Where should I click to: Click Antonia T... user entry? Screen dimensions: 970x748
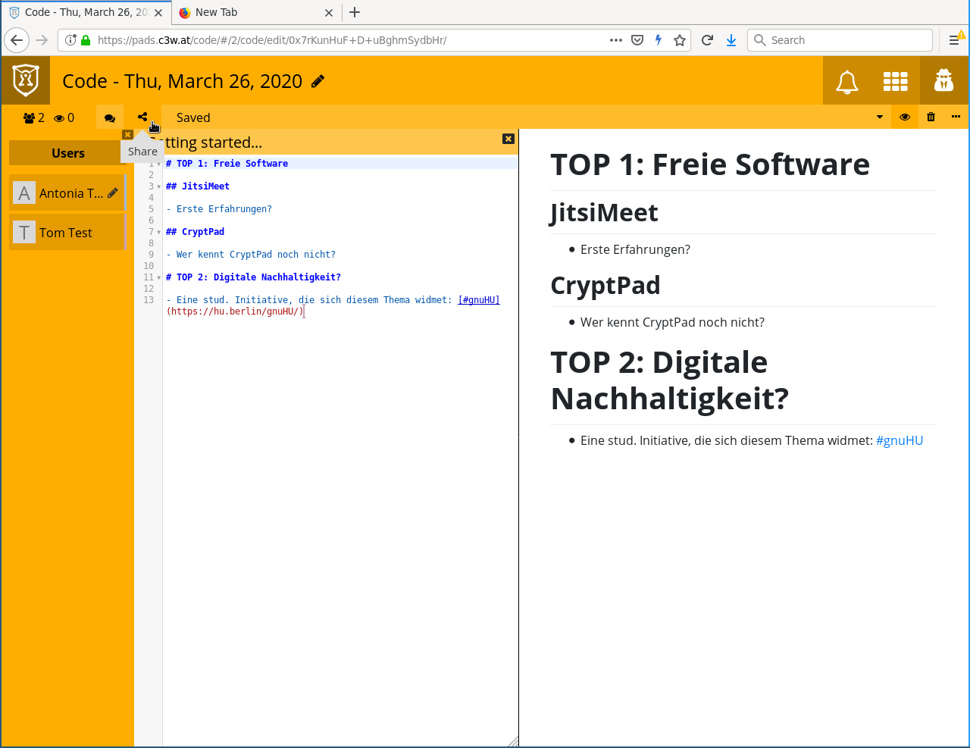coord(67,193)
